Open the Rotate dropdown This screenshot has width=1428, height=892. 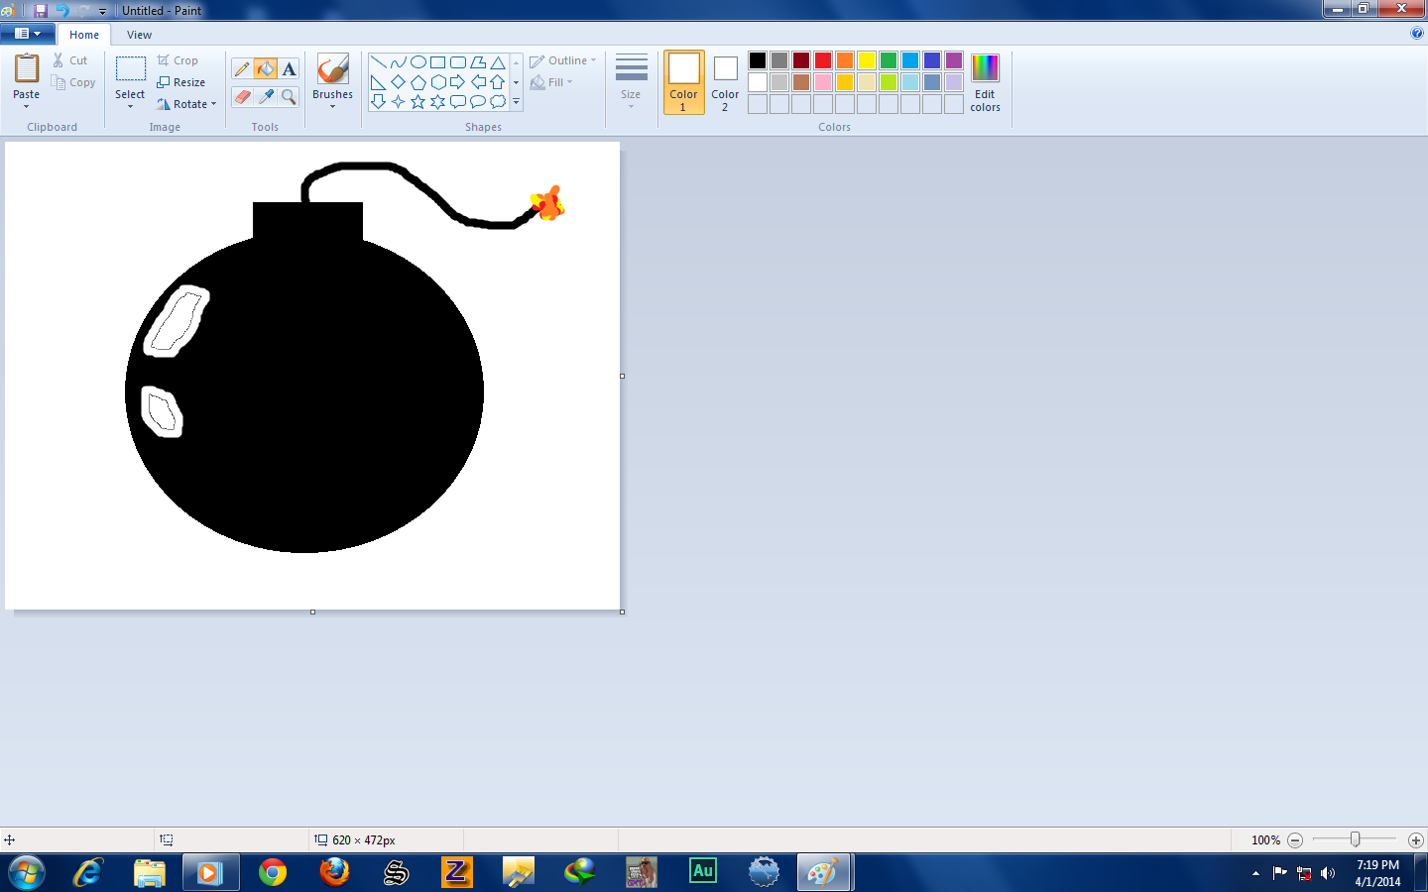pyautogui.click(x=186, y=104)
